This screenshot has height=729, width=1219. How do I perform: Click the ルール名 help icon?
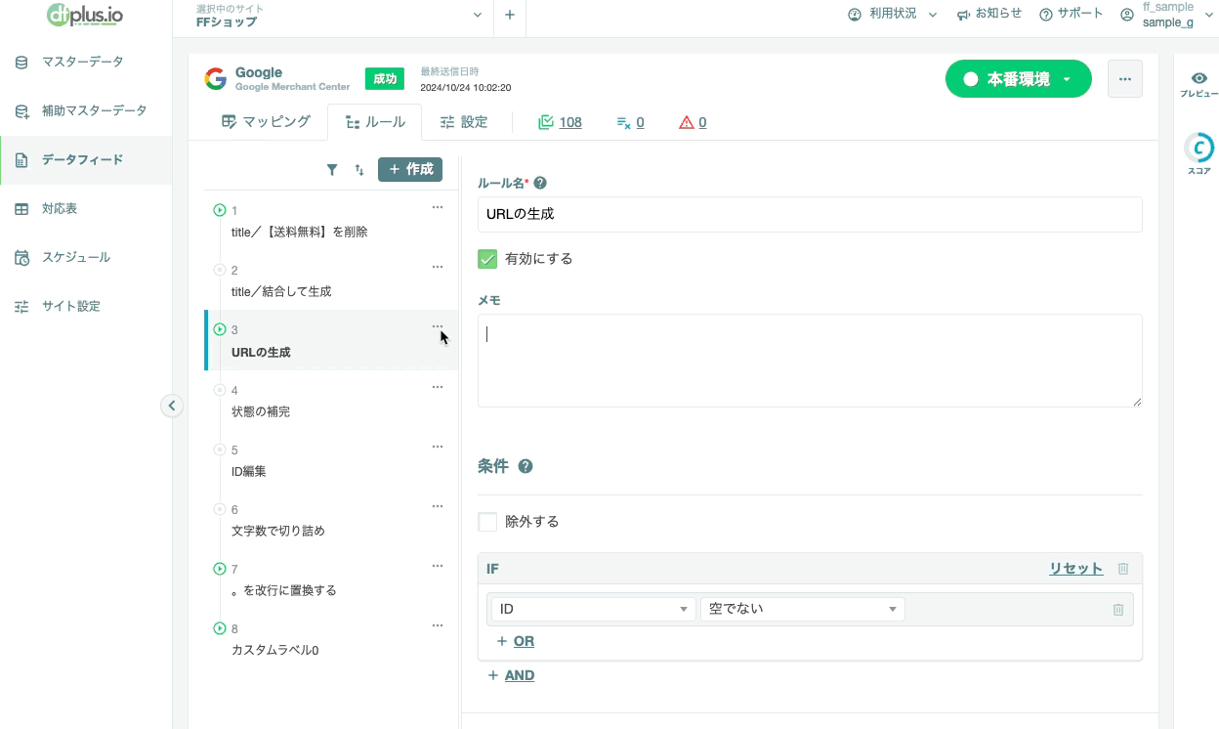click(x=540, y=183)
